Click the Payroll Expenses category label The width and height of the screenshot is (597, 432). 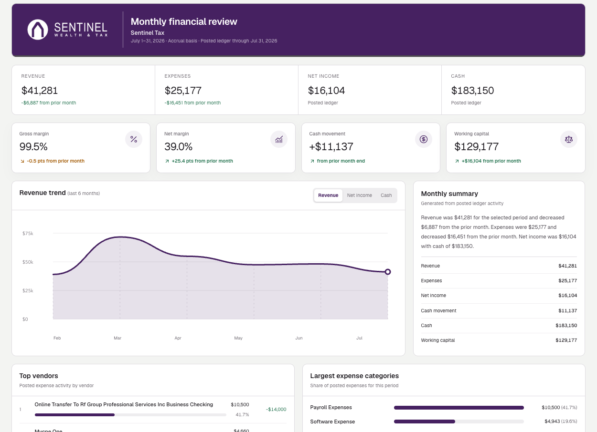pyautogui.click(x=331, y=408)
